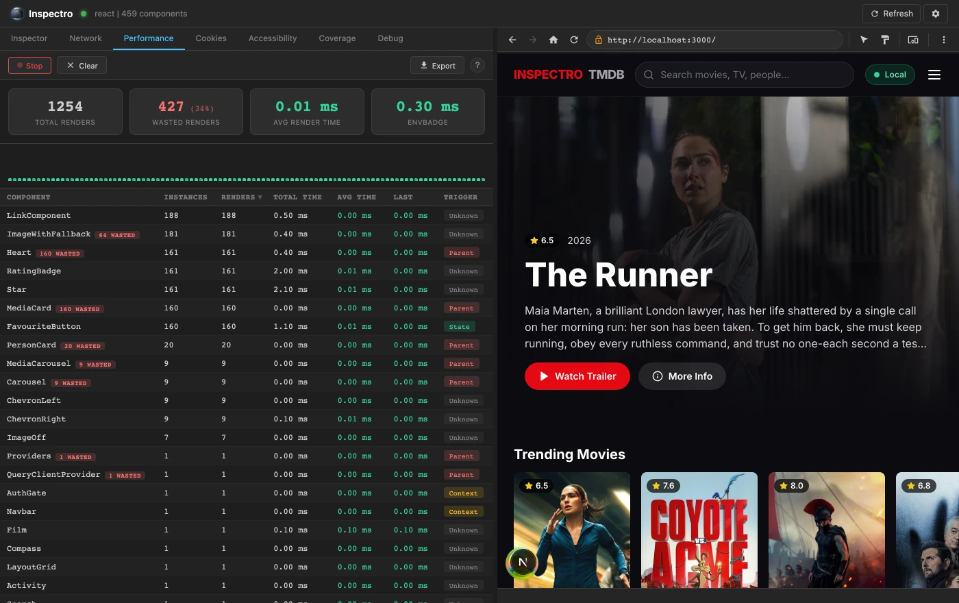Select the LinkComponent row

247,216
